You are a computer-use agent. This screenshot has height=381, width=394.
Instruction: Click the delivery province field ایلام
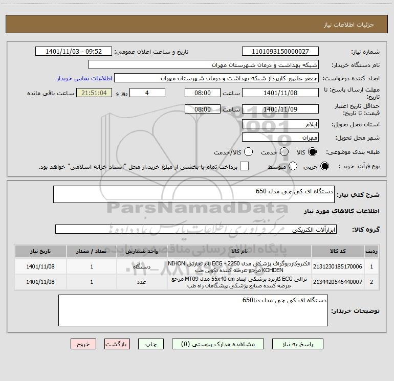click(x=280, y=124)
